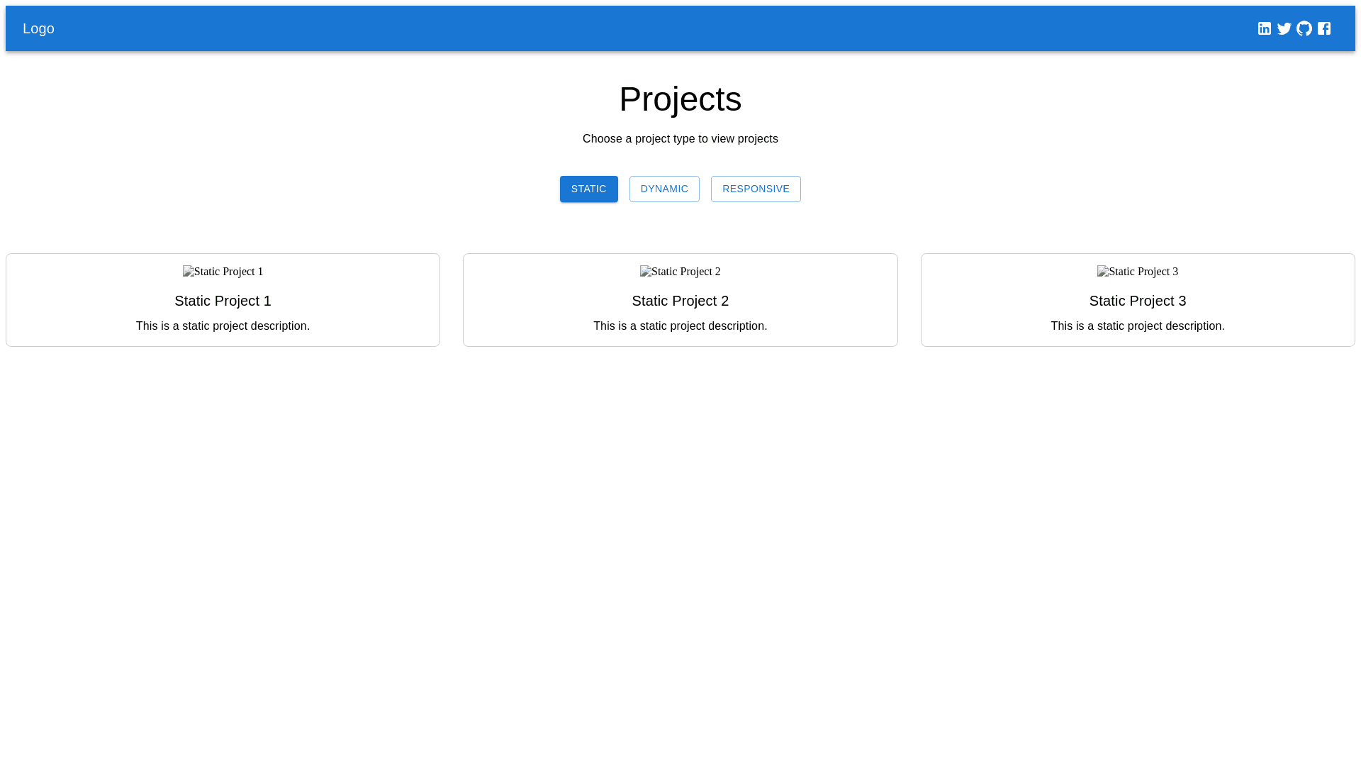Open the Static Project 2 title
Screen dimensions: 1361x766
(x=680, y=301)
